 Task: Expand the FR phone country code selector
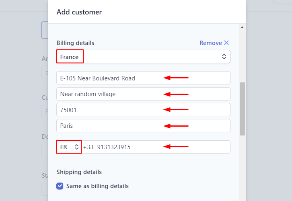69,147
